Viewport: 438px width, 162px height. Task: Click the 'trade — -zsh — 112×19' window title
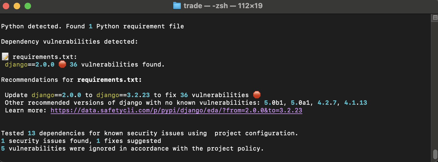tap(223, 6)
